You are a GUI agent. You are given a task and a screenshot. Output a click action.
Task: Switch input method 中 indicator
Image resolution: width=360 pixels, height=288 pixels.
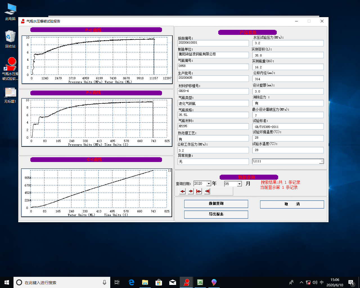322,282
